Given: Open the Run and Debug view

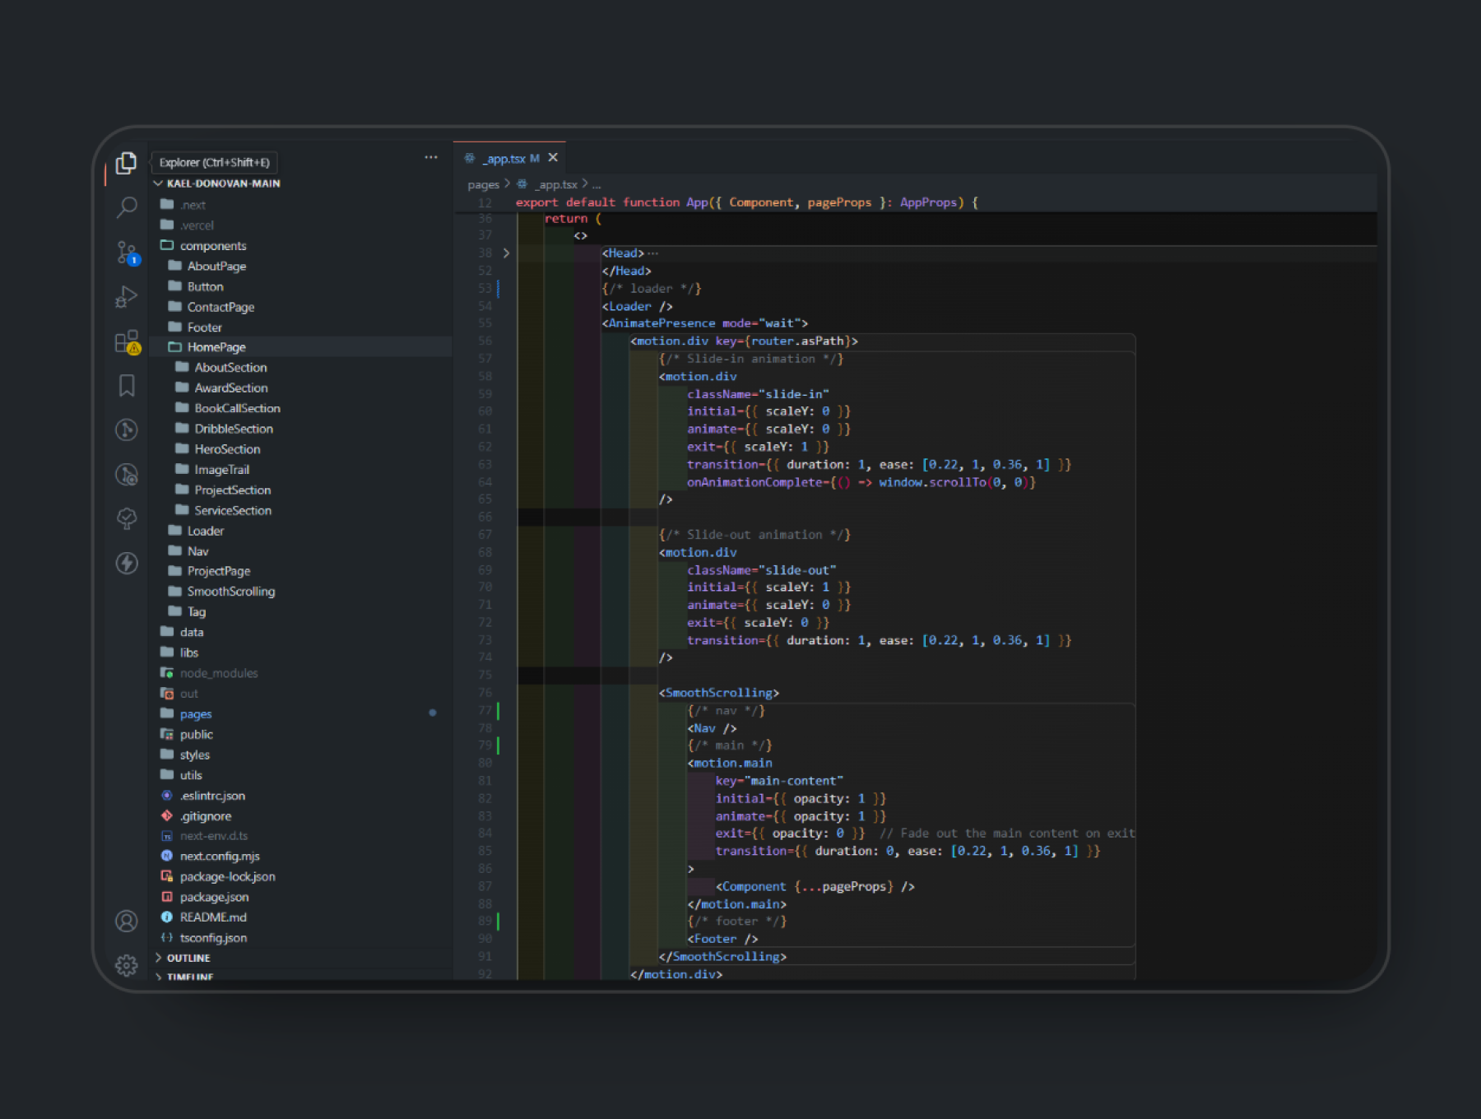Looking at the screenshot, I should tap(126, 296).
